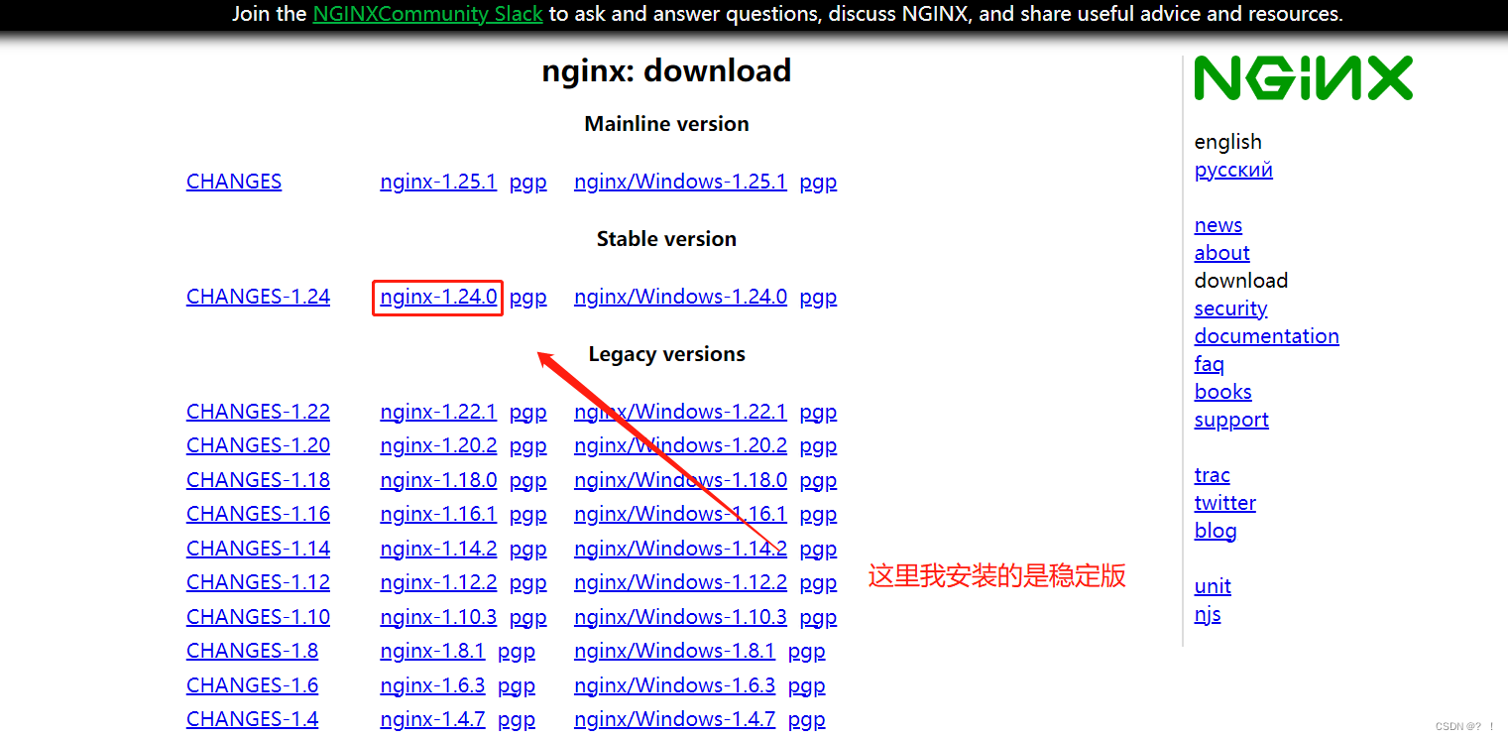1508x740 pixels.
Task: Open CHANGES-1.22 link
Action: pyautogui.click(x=258, y=412)
